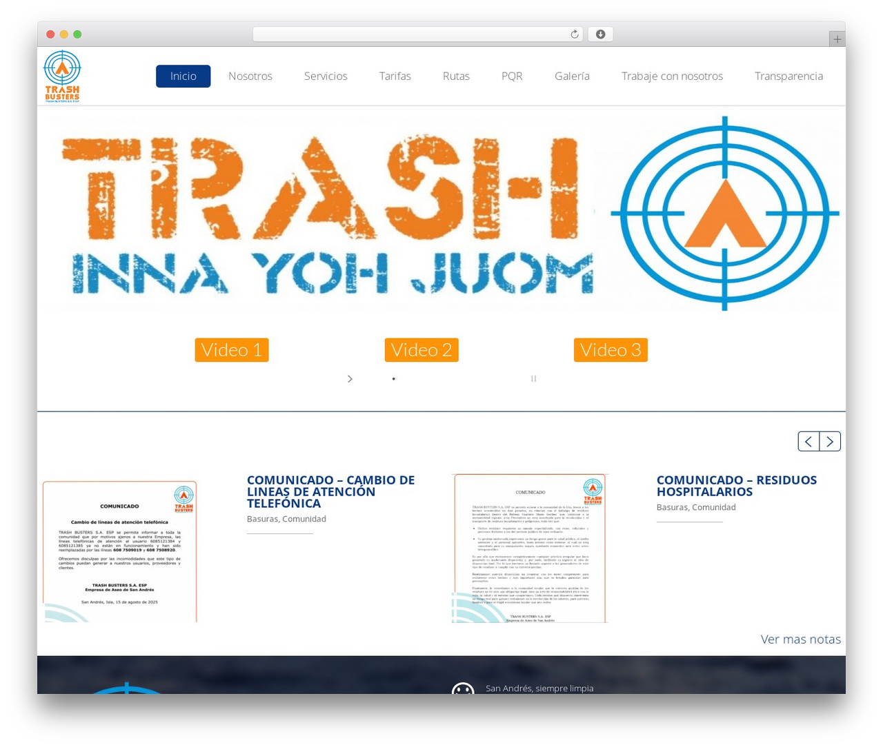Advance the slider with the next arrow
The width and height of the screenshot is (883, 747).
[x=350, y=378]
